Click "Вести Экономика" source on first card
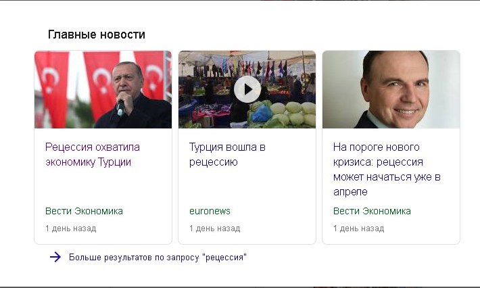Screen dimensions: 480x288 coord(84,211)
